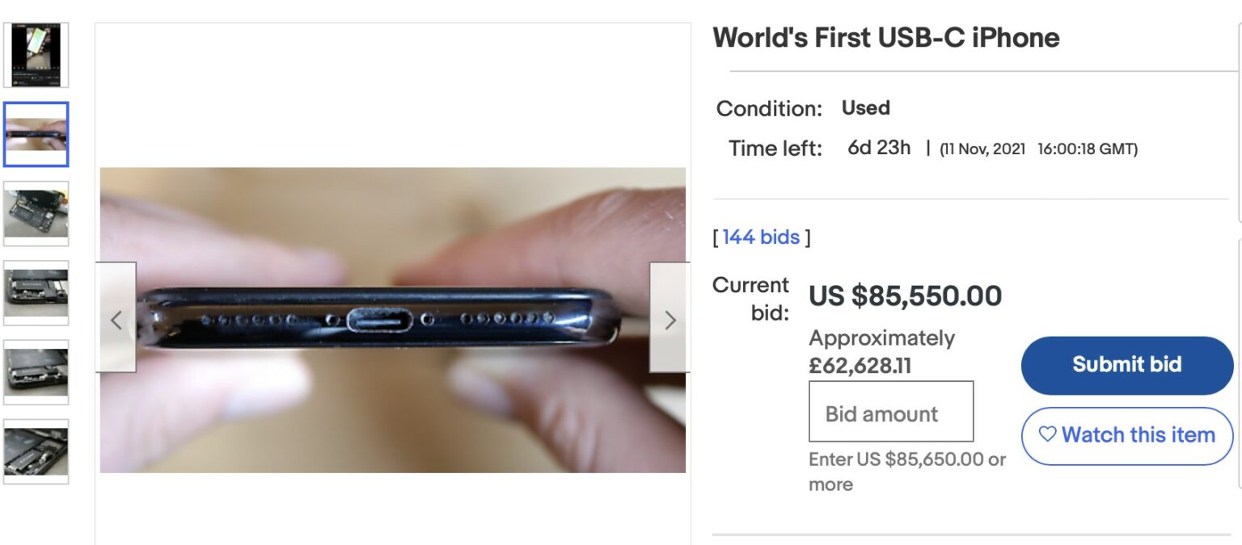This screenshot has width=1242, height=545.
Task: Open the 144 bids history link
Action: point(761,237)
